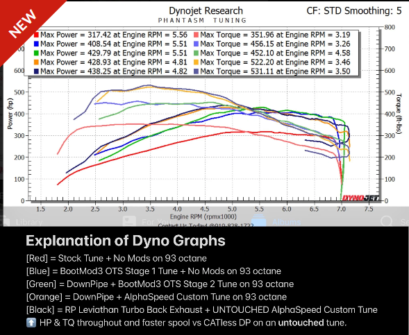Screen dimensions: 409x335
Task: Click the blue Max Power 408.54 swatch
Action: [x=36, y=44]
